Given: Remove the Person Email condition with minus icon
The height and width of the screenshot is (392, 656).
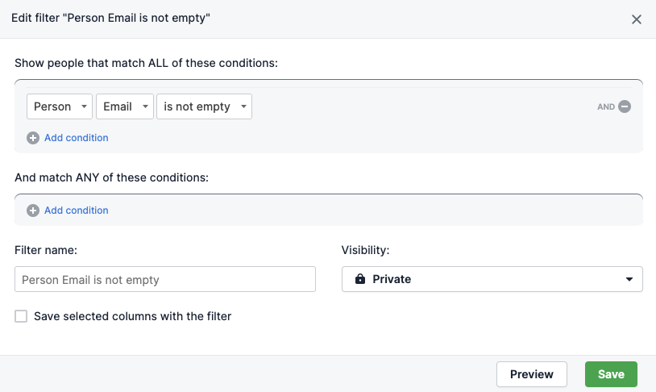Looking at the screenshot, I should coord(625,106).
